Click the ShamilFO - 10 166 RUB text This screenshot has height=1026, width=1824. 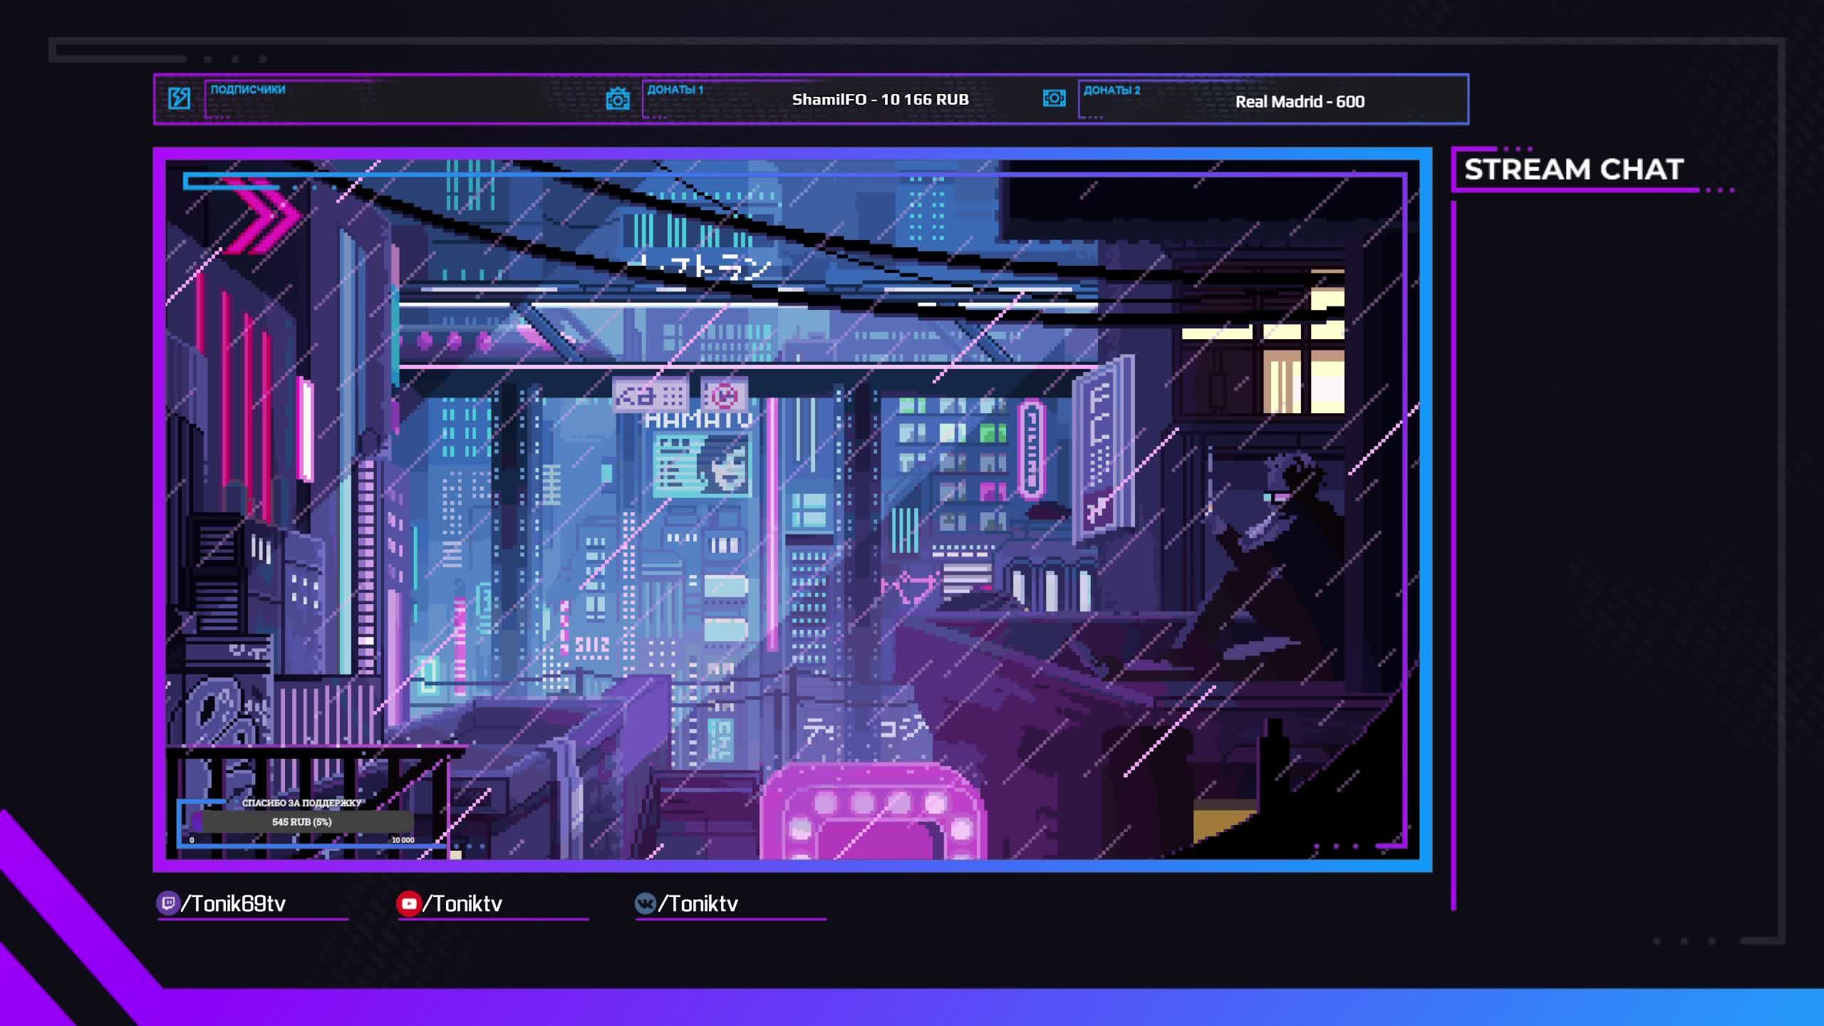[x=880, y=100]
